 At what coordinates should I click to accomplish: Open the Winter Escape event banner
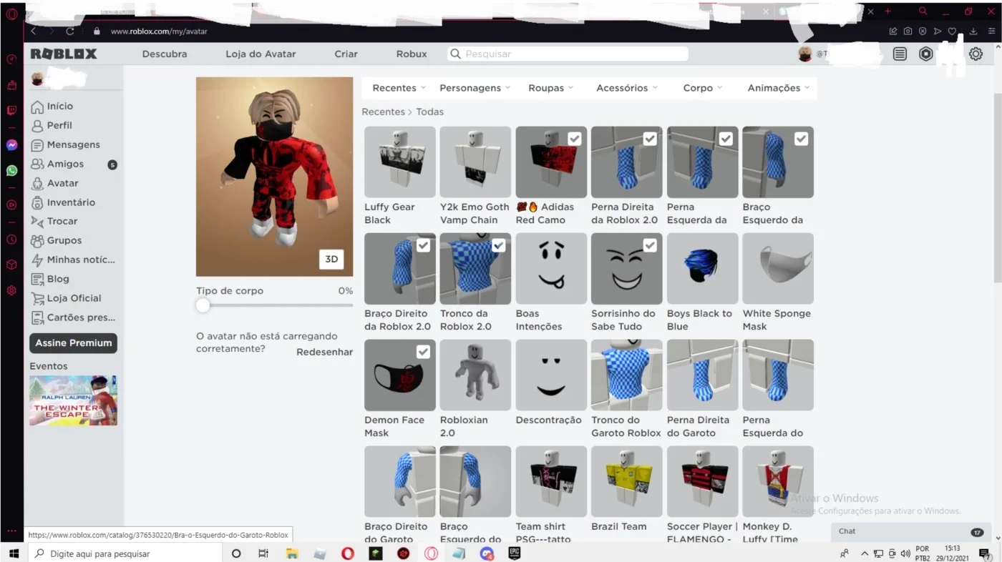coord(73,400)
